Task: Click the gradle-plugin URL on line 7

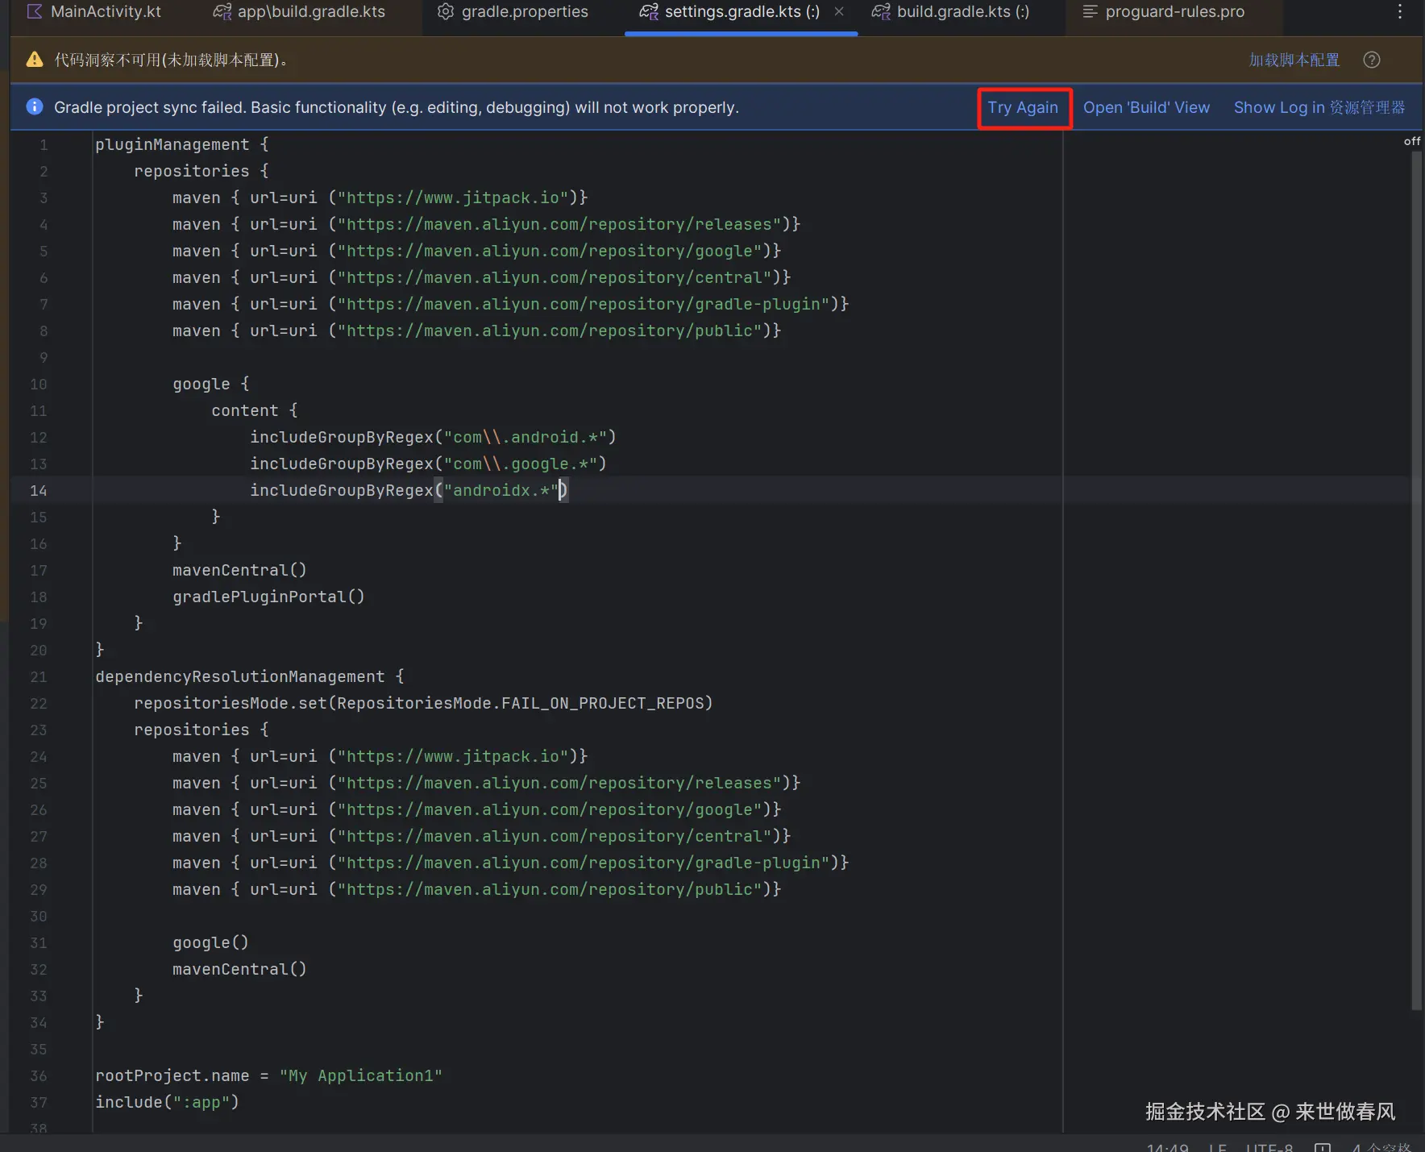Action: click(x=584, y=304)
